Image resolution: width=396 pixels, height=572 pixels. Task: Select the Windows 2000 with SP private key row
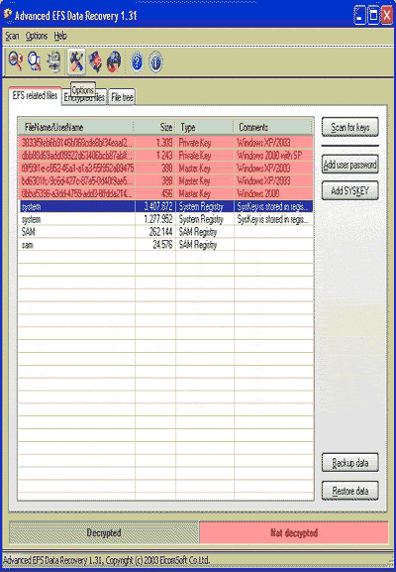tap(165, 156)
